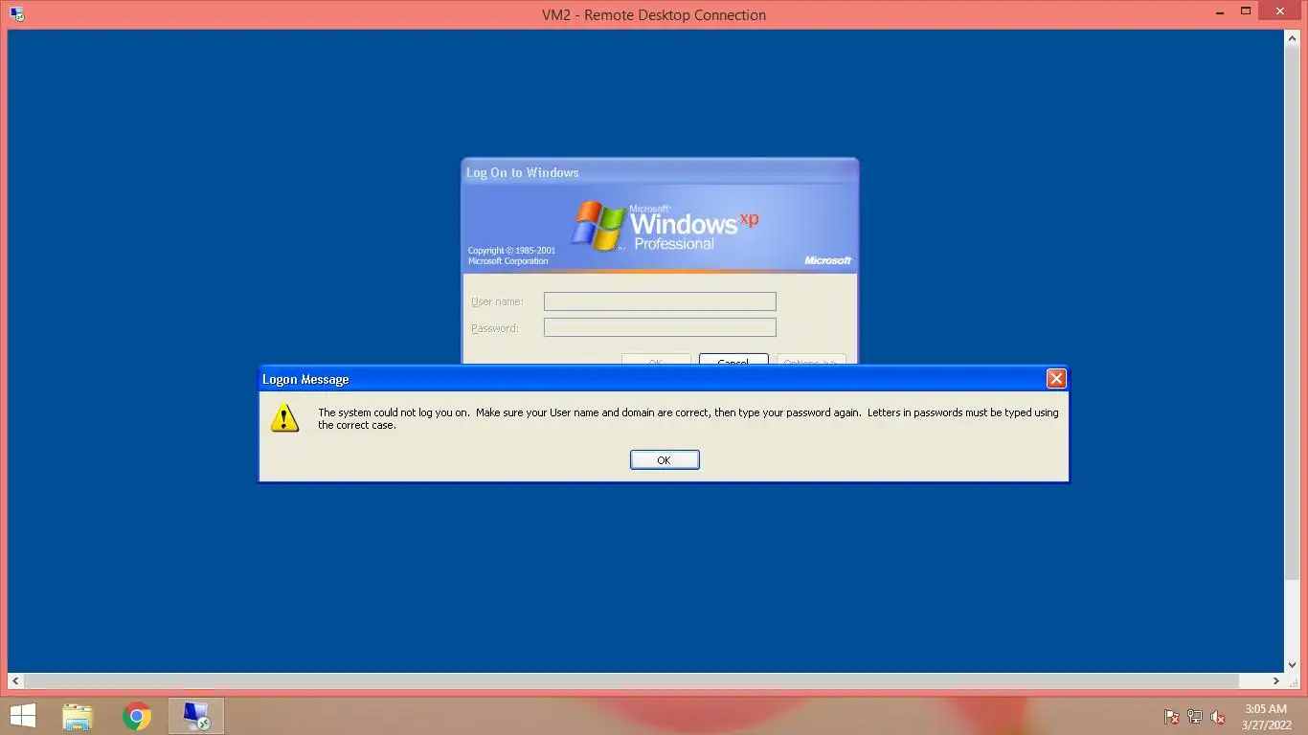Restore down the Remote Desktop Connection window
Viewport: 1308px width, 735px height.
pyautogui.click(x=1246, y=11)
